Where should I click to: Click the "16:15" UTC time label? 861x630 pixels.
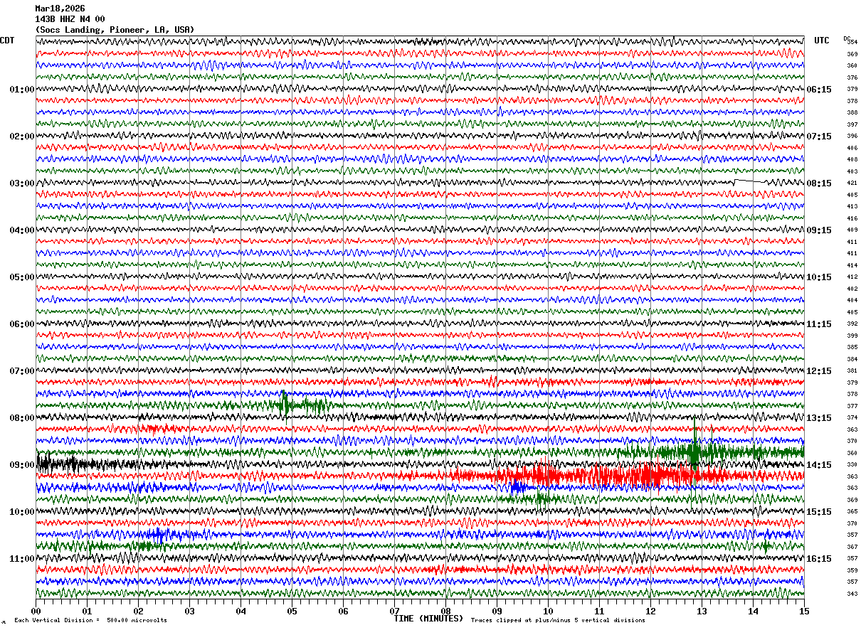pyautogui.click(x=819, y=559)
